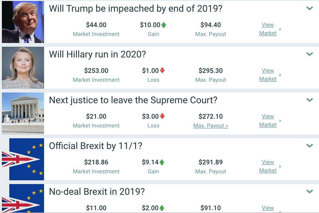This screenshot has height=213, width=319.
Task: Expand the Trump impeachment market chevron
Action: 309,8
